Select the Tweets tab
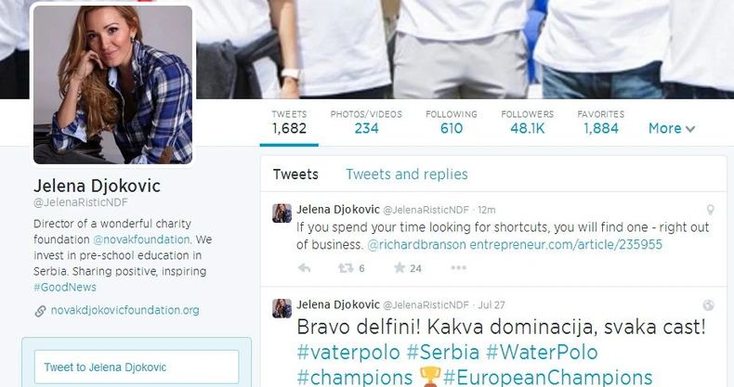Viewport: 734px width, 387px height. [295, 174]
